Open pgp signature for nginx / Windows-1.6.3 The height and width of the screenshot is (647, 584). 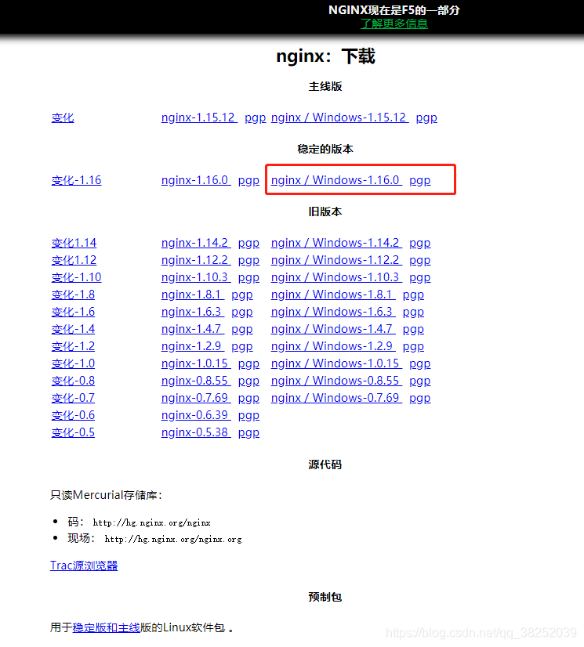click(413, 312)
